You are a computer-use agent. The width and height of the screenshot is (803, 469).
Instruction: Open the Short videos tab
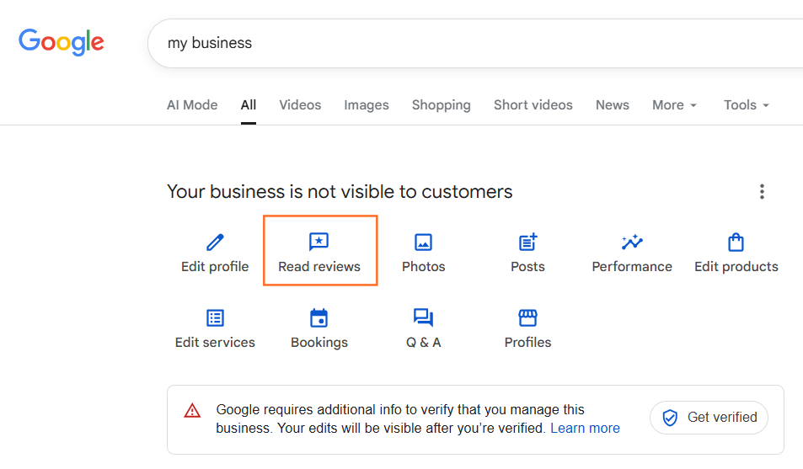(533, 105)
